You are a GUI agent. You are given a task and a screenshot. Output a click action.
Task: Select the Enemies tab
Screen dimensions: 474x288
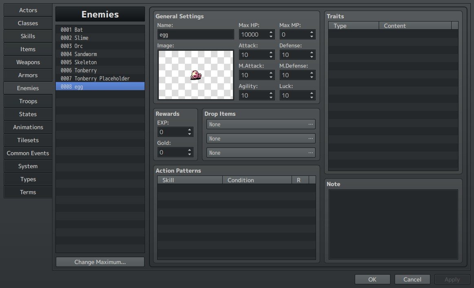[x=28, y=88]
